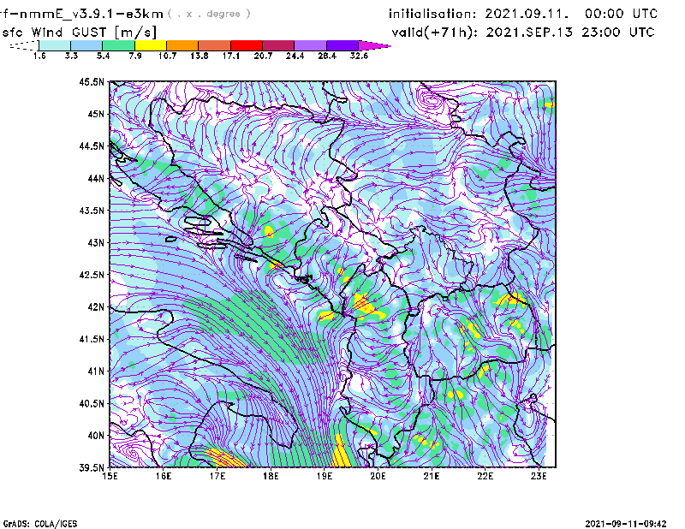Click the 5.4 legend value

point(103,56)
